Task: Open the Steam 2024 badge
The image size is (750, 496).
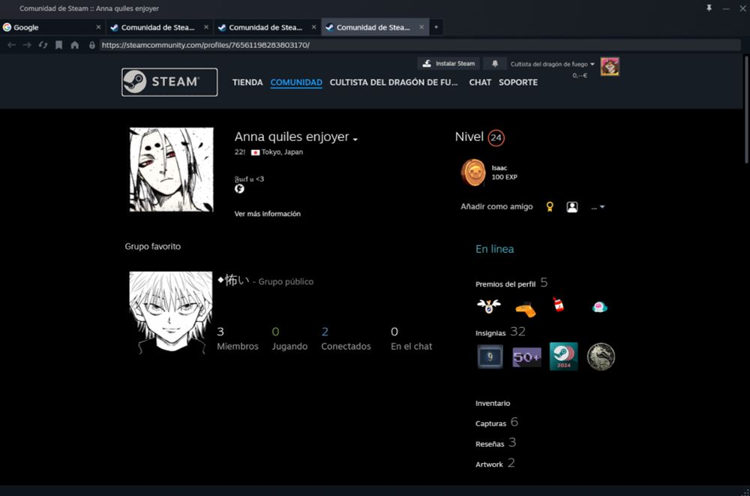Action: (x=563, y=356)
